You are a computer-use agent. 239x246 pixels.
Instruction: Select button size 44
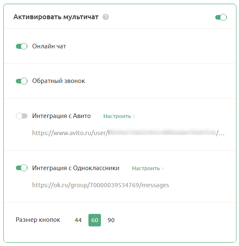[x=78, y=220]
